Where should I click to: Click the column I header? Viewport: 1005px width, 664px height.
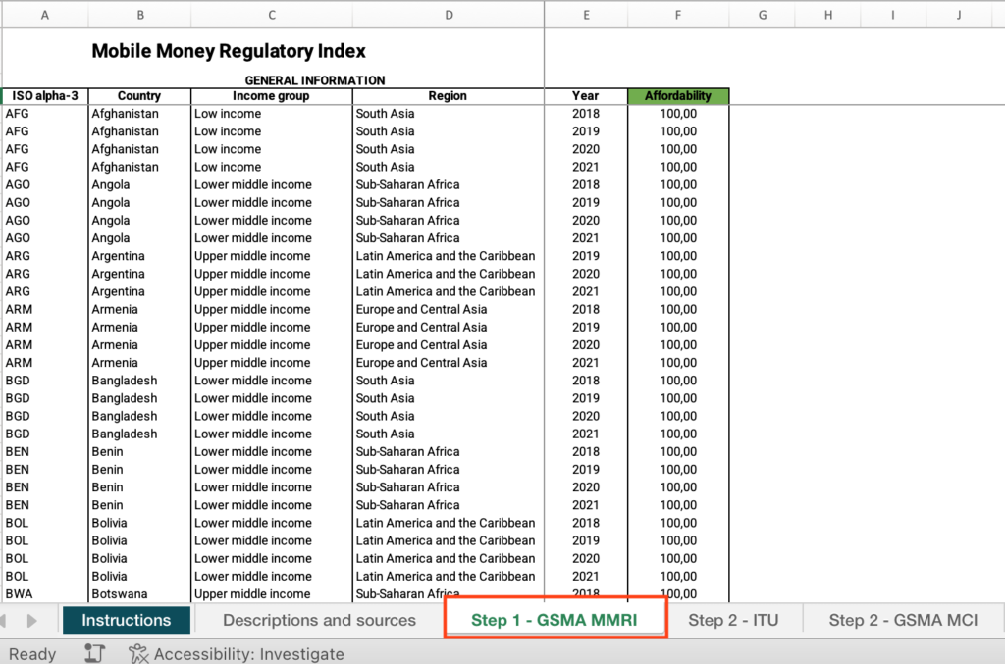pos(893,15)
